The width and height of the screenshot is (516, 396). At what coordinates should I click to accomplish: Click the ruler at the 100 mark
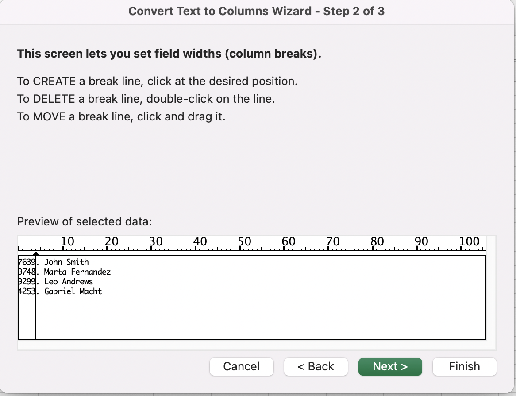tap(461, 247)
